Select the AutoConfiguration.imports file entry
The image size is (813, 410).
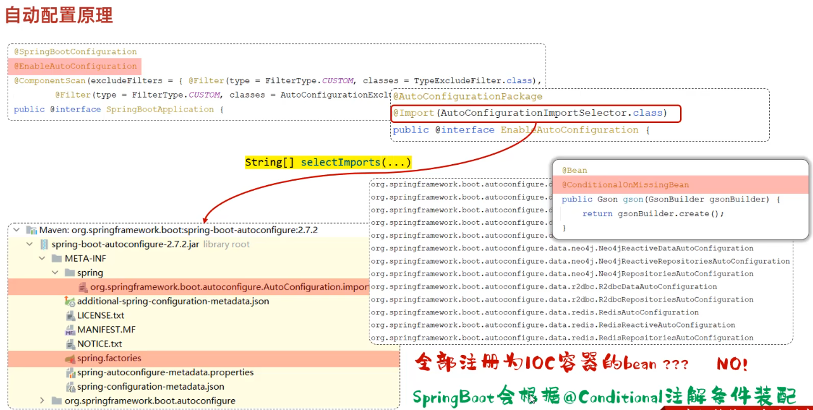click(x=228, y=287)
